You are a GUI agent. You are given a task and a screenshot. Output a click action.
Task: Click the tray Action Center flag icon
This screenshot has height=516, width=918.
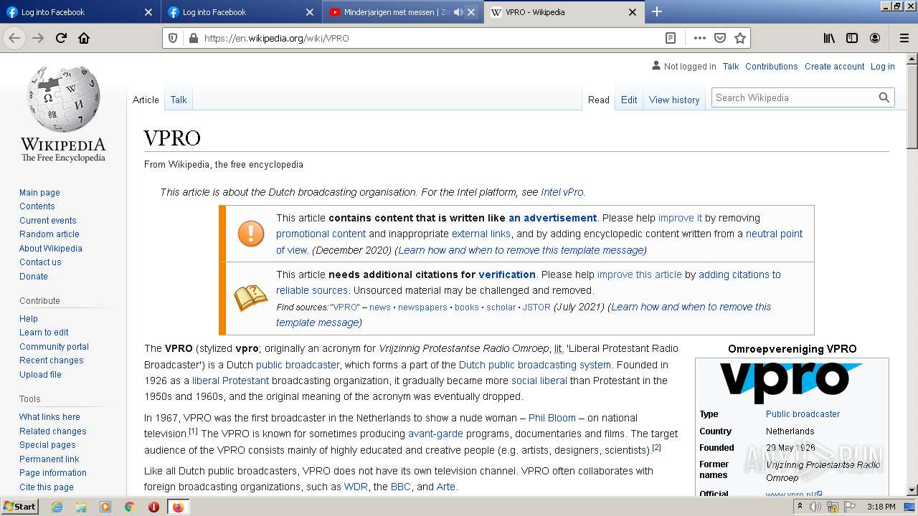[848, 507]
